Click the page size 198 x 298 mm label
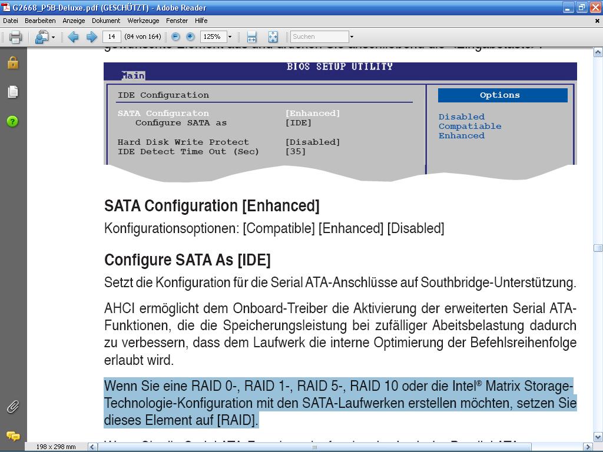 point(56,447)
